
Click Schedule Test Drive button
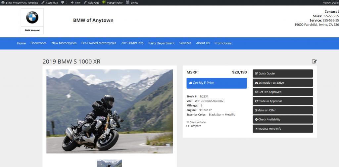(x=283, y=83)
